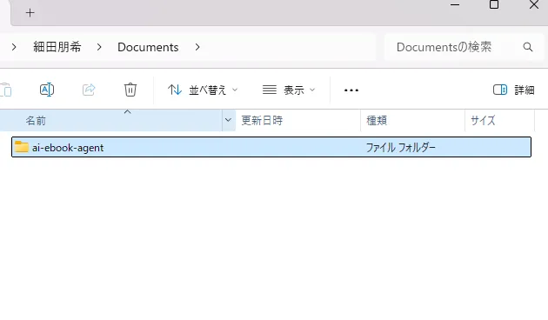Open the 並べ替え sort dropdown
This screenshot has height=320, width=548.
pos(203,90)
